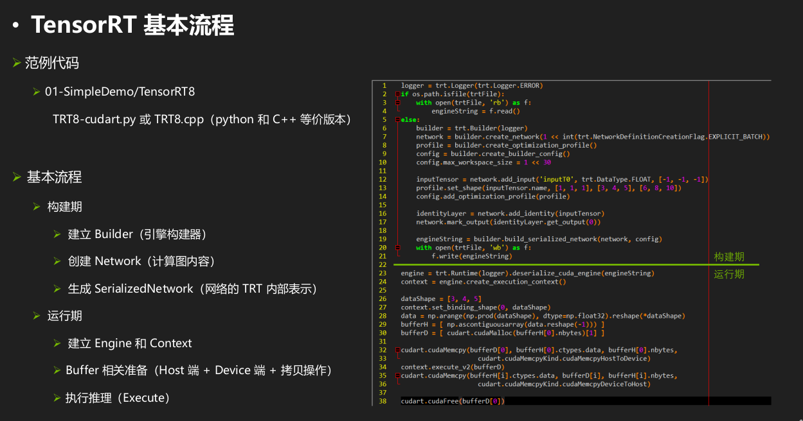
Task: Click the arrow bullet before 建立 Builder
Action: pyautogui.click(x=57, y=234)
